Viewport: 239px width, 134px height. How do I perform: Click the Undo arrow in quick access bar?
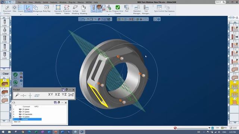10,2
